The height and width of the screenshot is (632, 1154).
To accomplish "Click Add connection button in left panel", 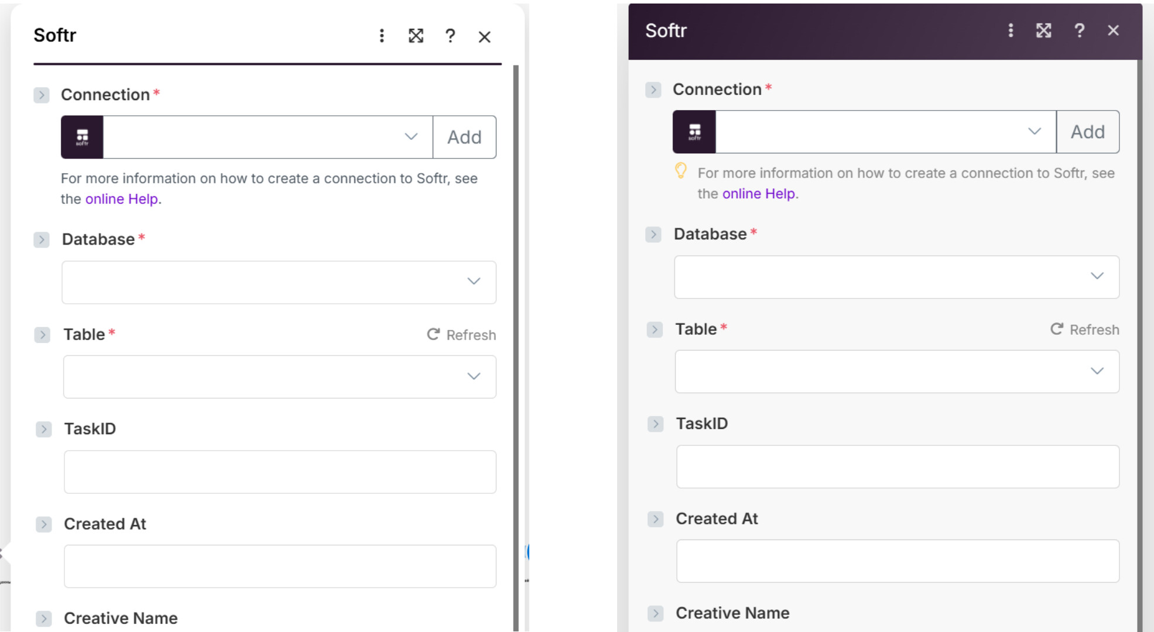I will (464, 137).
